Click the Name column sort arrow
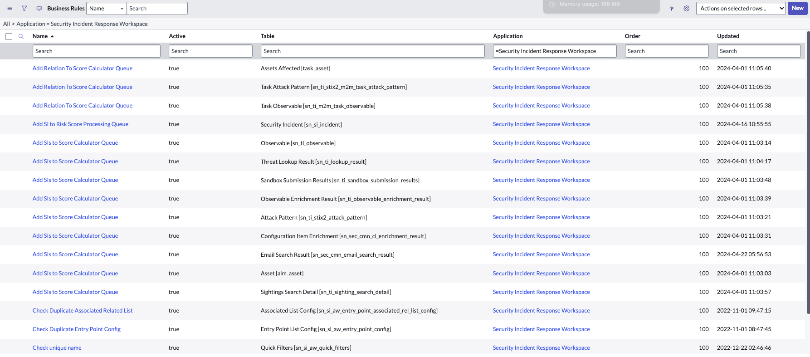 [x=52, y=36]
